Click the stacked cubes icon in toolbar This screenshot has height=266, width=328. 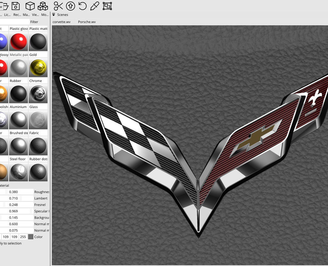43,6
